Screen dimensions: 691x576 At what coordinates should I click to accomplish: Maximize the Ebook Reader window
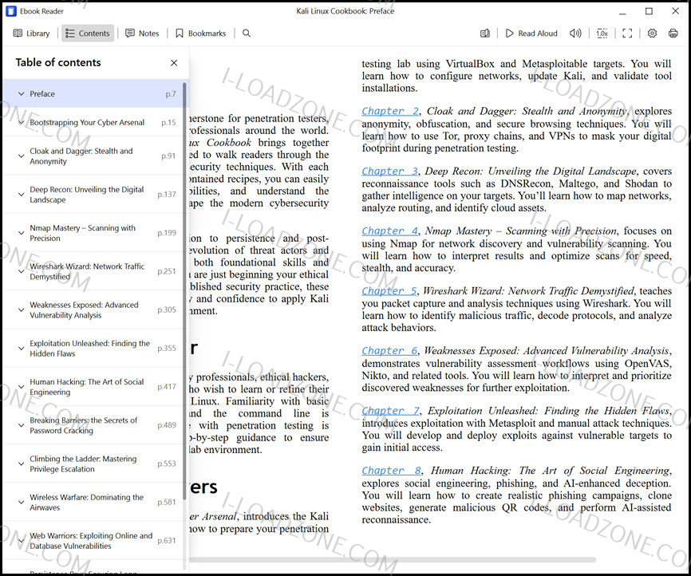[649, 11]
